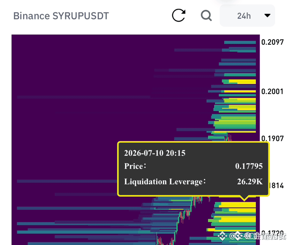289x245 pixels.
Task: Click the 0.2001 price axis label
Action: [272, 91]
